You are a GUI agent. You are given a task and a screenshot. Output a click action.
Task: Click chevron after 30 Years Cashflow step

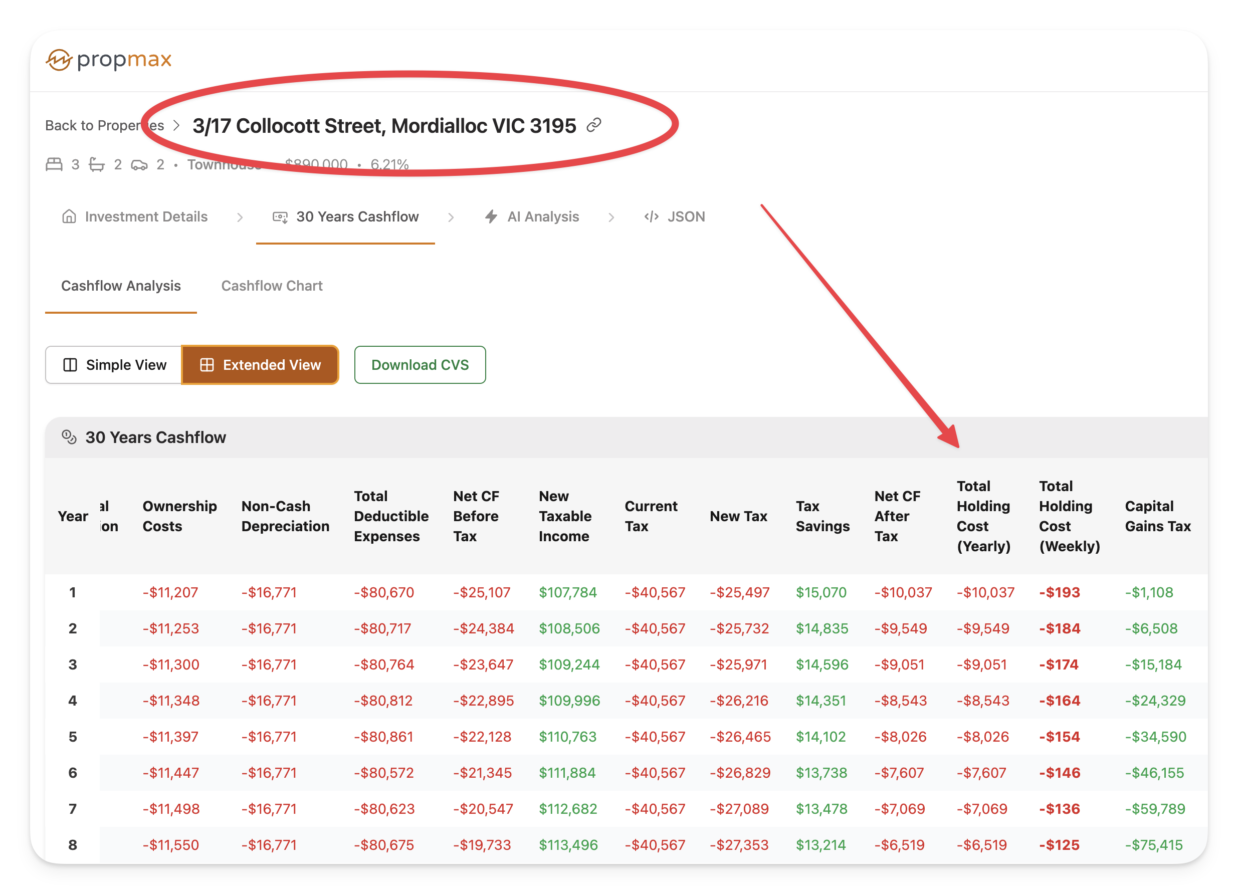451,217
